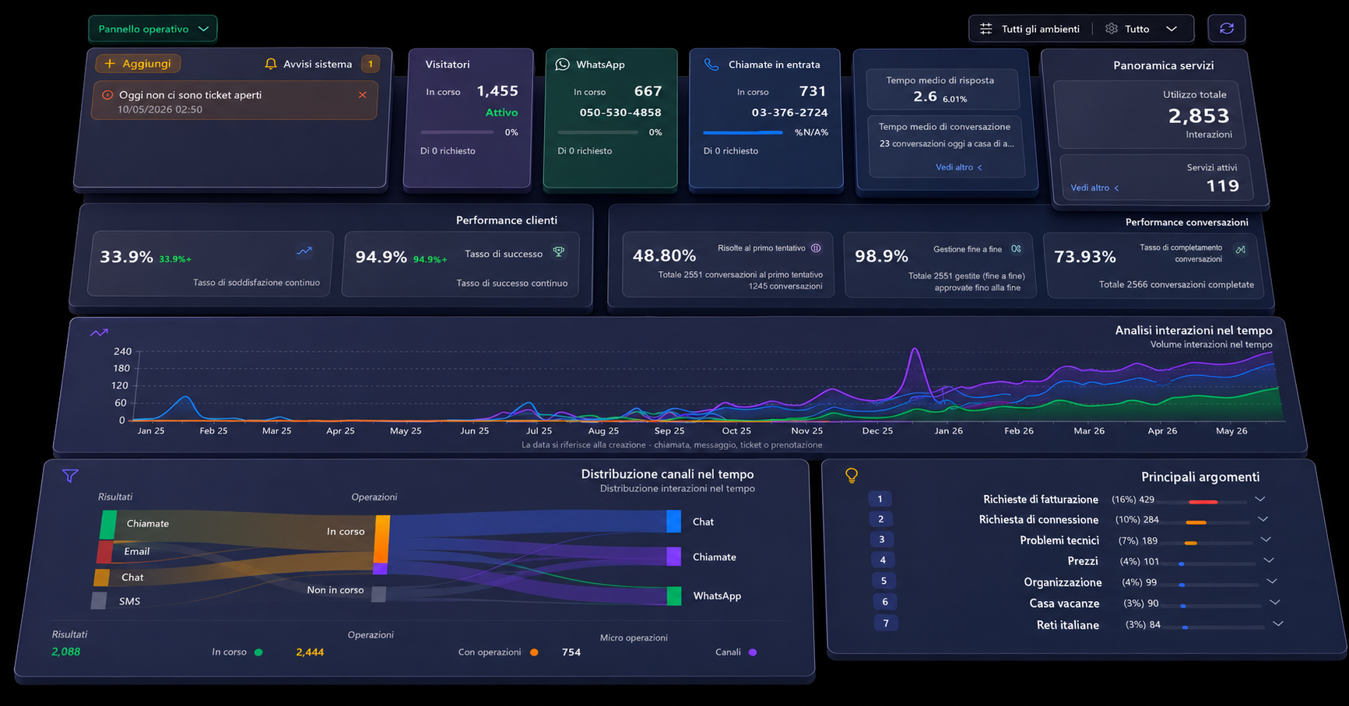Click the '2,088' Risultati value
This screenshot has height=706, width=1349.
(66, 652)
